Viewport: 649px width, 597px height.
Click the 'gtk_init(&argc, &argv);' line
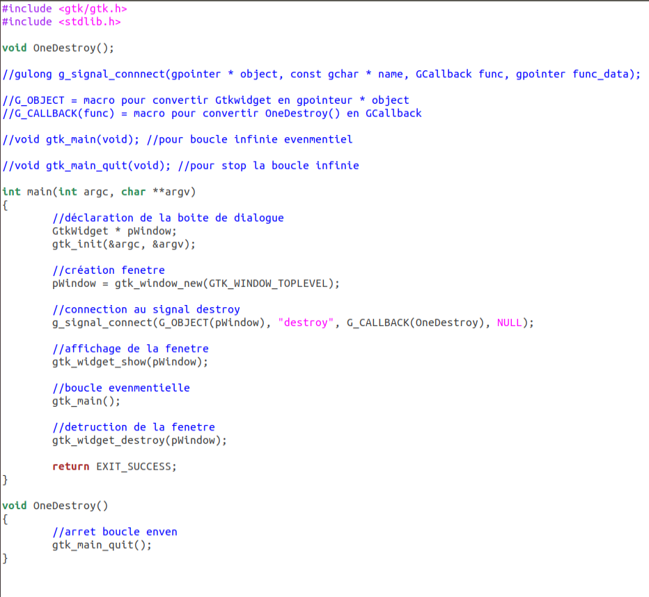click(124, 245)
